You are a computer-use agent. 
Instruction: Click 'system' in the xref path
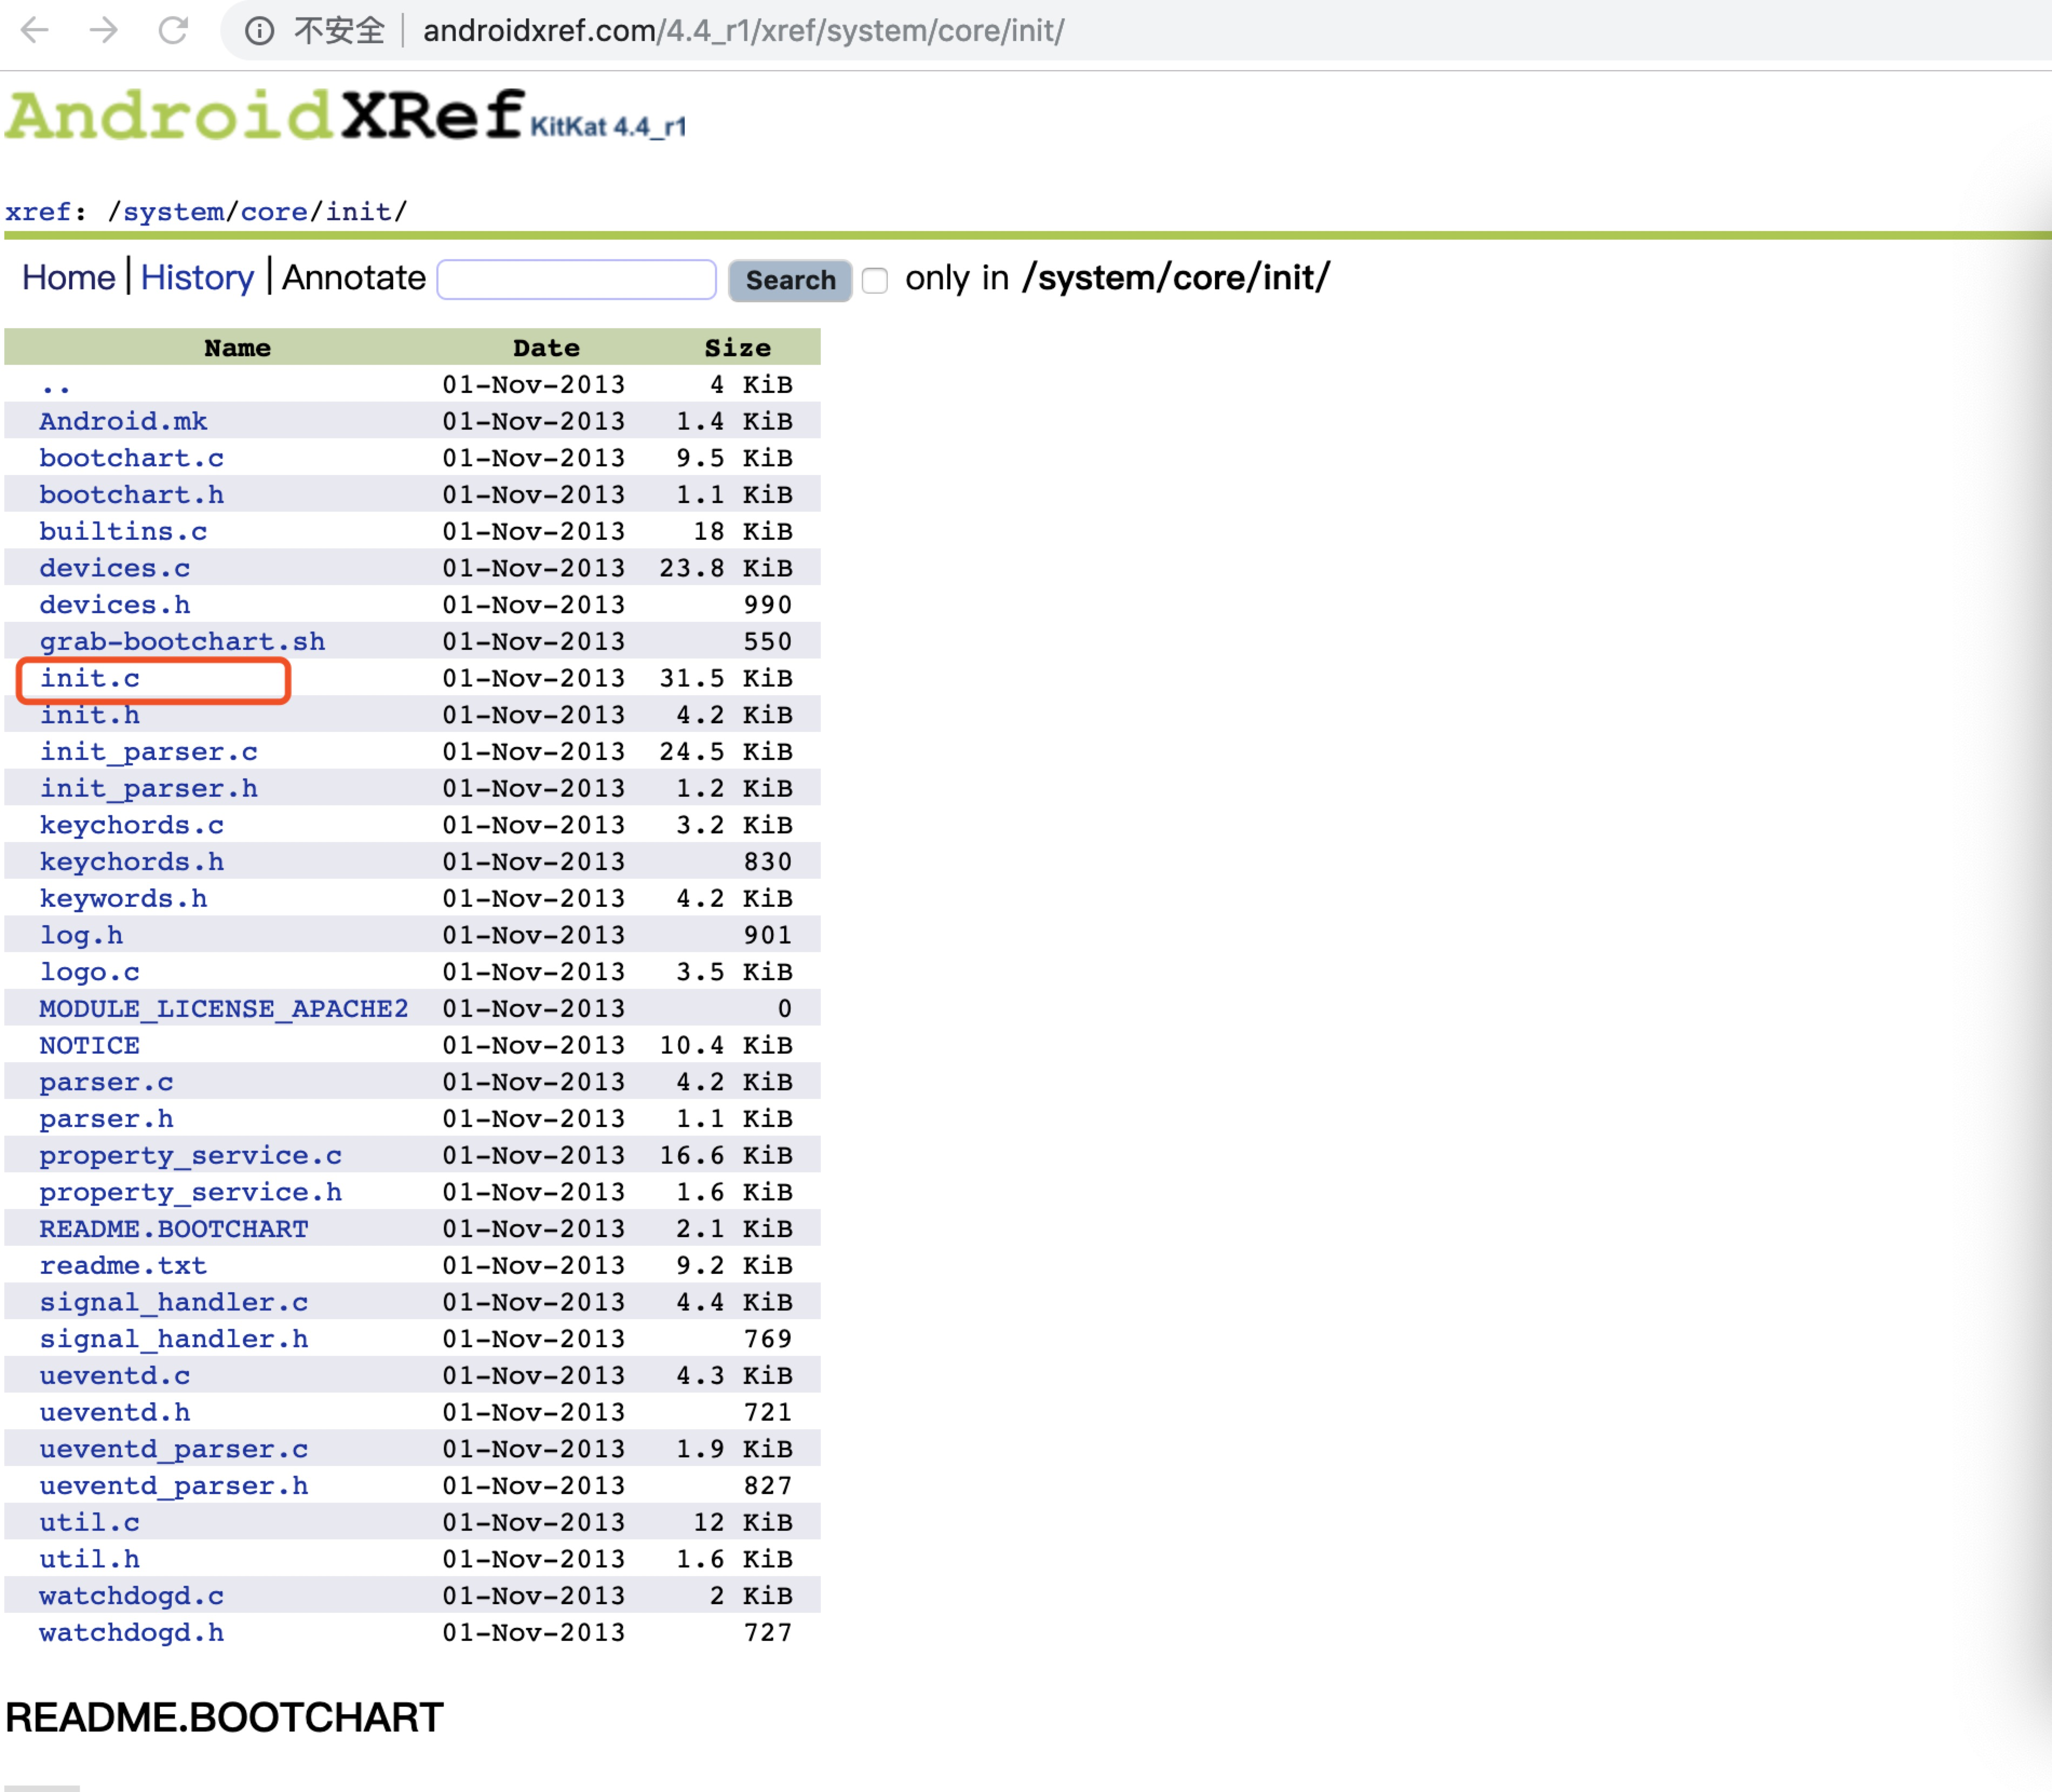[173, 212]
